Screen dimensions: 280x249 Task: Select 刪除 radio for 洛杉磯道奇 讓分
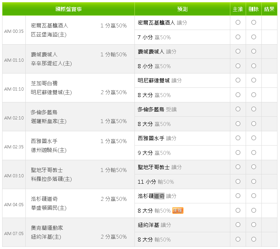pos(254,196)
